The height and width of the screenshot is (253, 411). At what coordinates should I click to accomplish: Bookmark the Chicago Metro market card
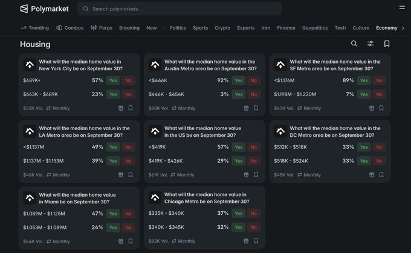pos(256,241)
